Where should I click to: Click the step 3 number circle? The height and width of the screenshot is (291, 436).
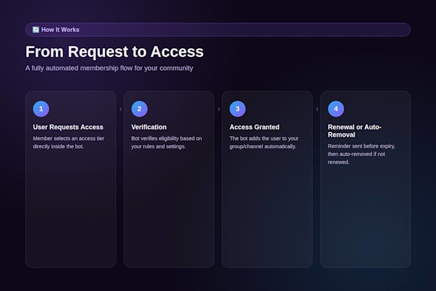[237, 109]
